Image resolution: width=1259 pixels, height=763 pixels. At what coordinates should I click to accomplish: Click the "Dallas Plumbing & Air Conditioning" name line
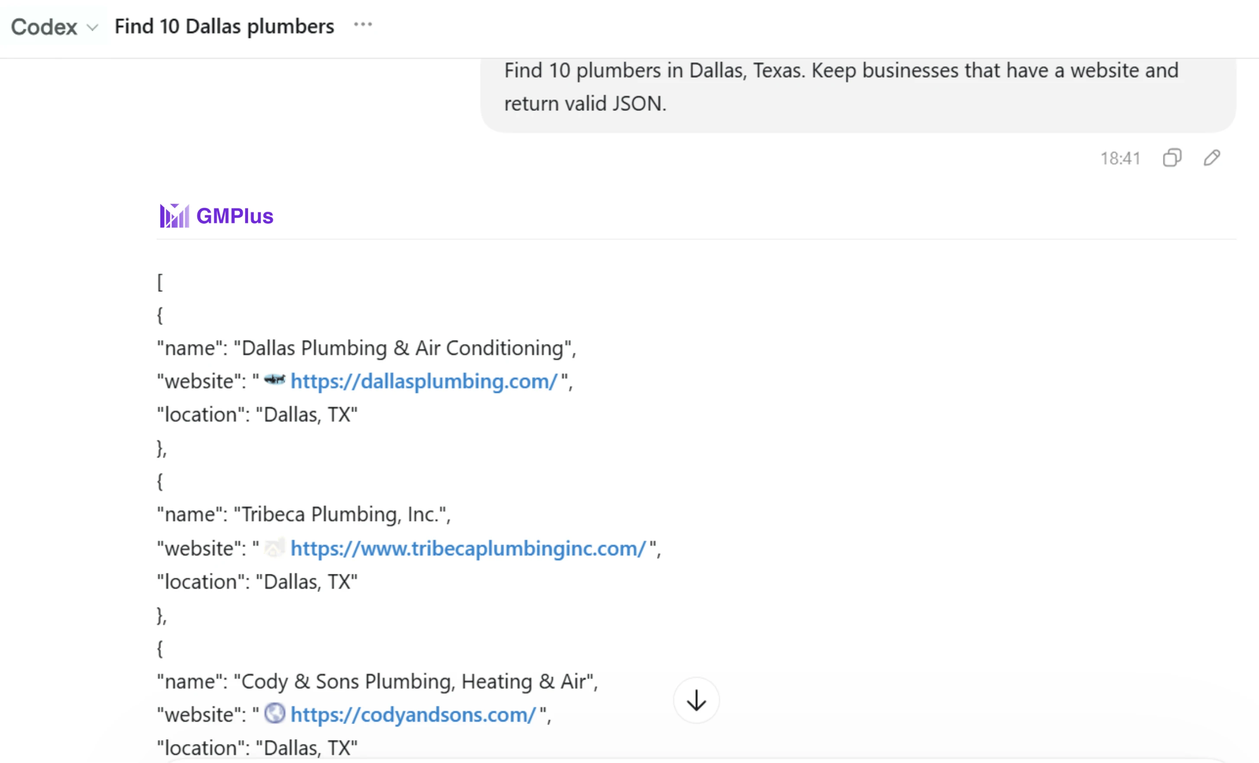pyautogui.click(x=366, y=348)
